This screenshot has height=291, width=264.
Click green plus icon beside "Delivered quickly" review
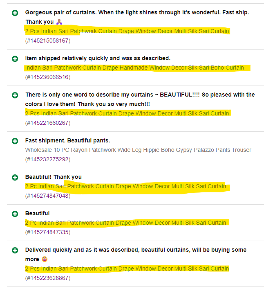click(15, 250)
